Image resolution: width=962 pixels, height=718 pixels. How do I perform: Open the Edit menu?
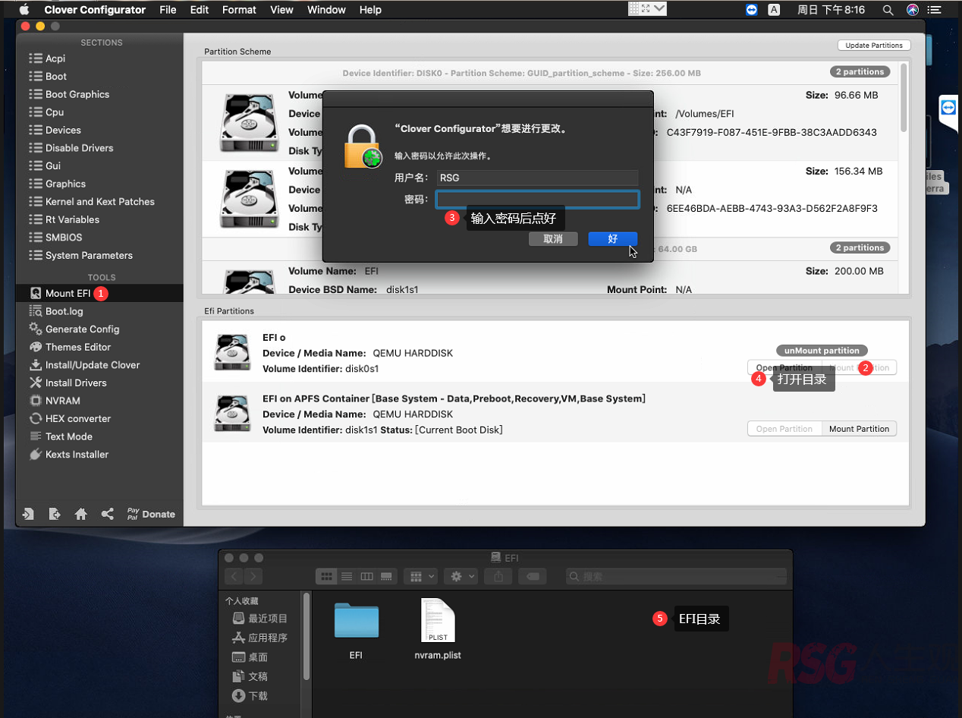200,10
